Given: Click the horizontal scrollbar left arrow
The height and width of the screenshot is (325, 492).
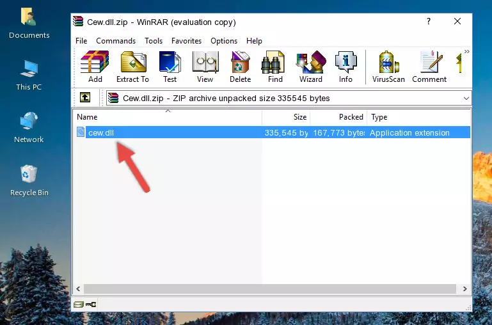Looking at the screenshot, I should [79, 289].
